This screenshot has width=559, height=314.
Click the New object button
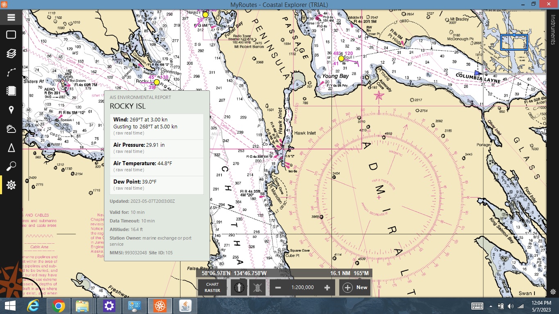[x=355, y=287]
